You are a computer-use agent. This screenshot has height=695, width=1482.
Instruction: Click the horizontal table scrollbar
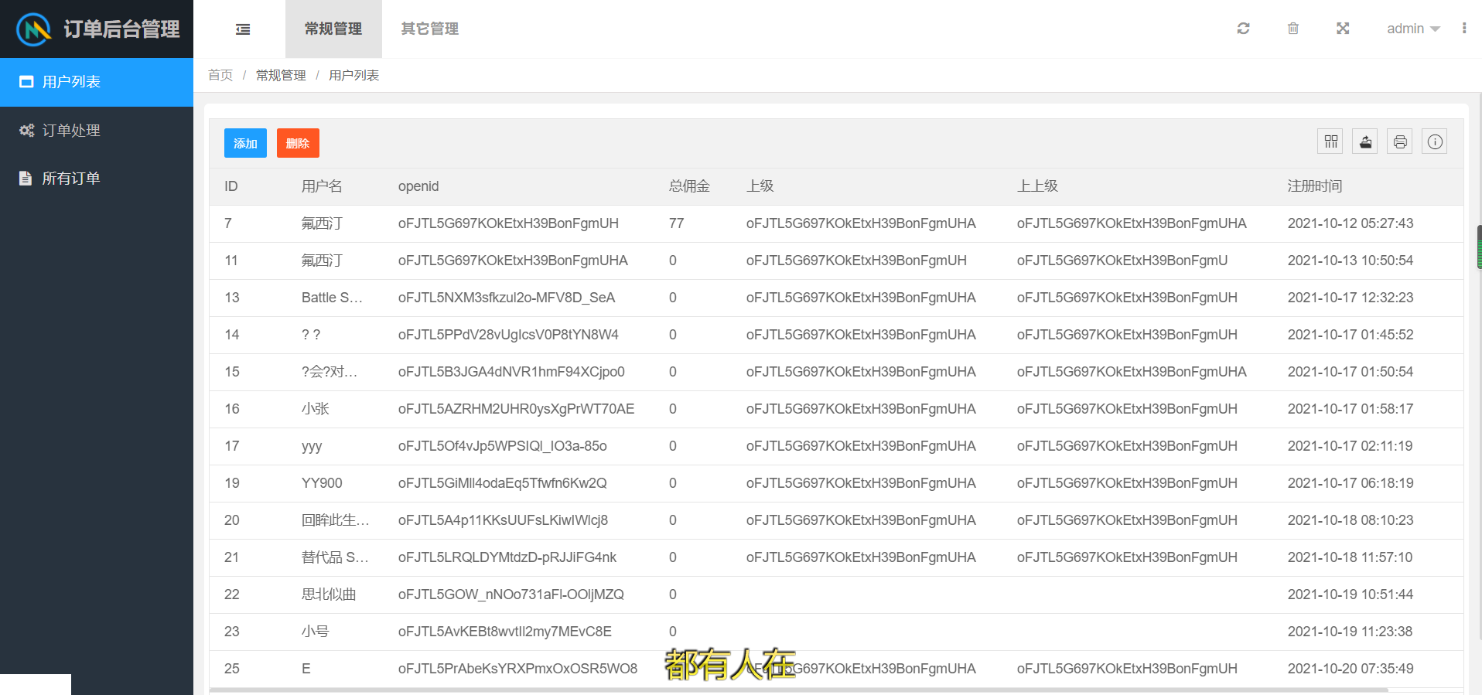point(798,690)
